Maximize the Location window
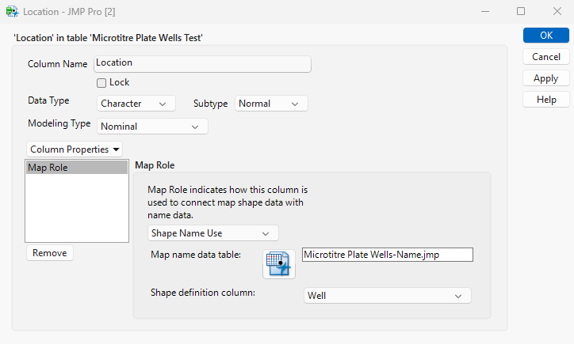 [x=521, y=12]
